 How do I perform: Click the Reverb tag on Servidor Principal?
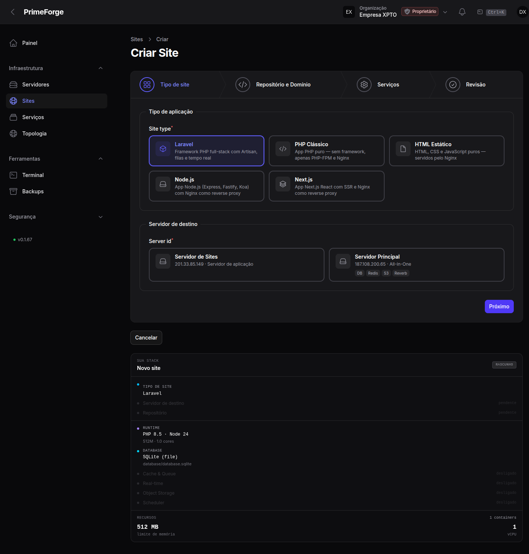point(401,273)
